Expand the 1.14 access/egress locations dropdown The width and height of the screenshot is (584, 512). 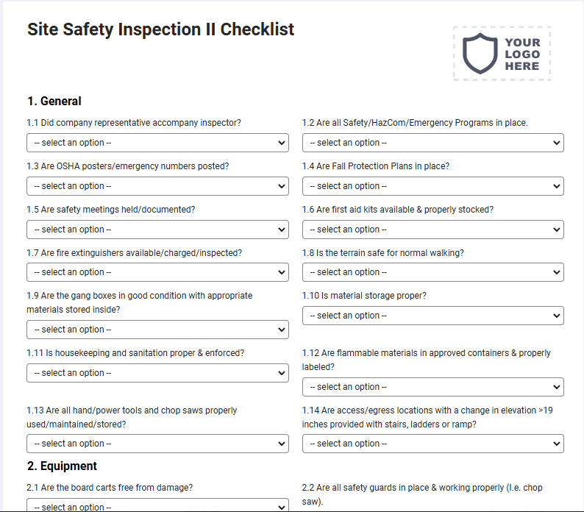tap(432, 444)
